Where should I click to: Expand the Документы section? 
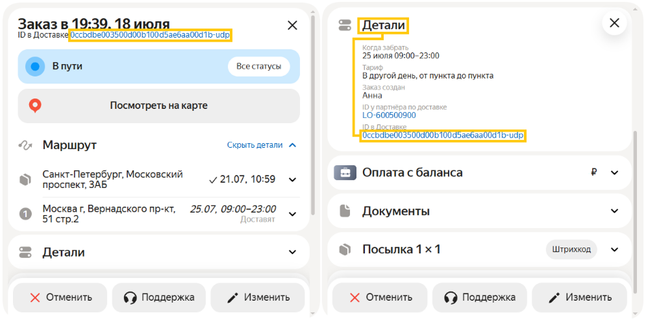(615, 211)
